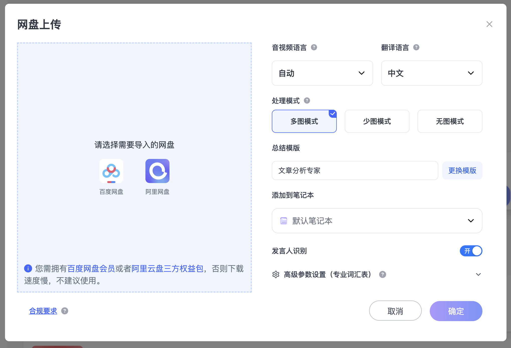Expand the 高级参数设置 section chevron

(478, 274)
